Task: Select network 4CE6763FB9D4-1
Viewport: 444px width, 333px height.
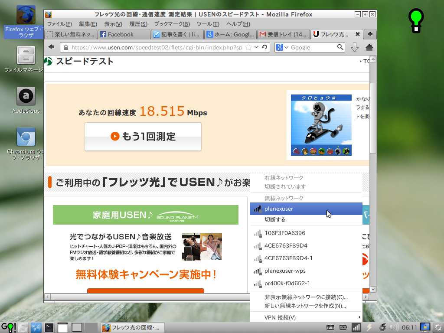Action: pos(306,258)
